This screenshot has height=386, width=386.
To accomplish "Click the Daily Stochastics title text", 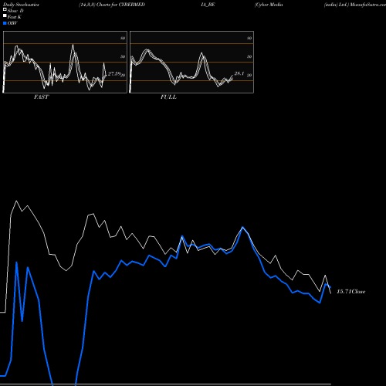I will [x=21, y=5].
